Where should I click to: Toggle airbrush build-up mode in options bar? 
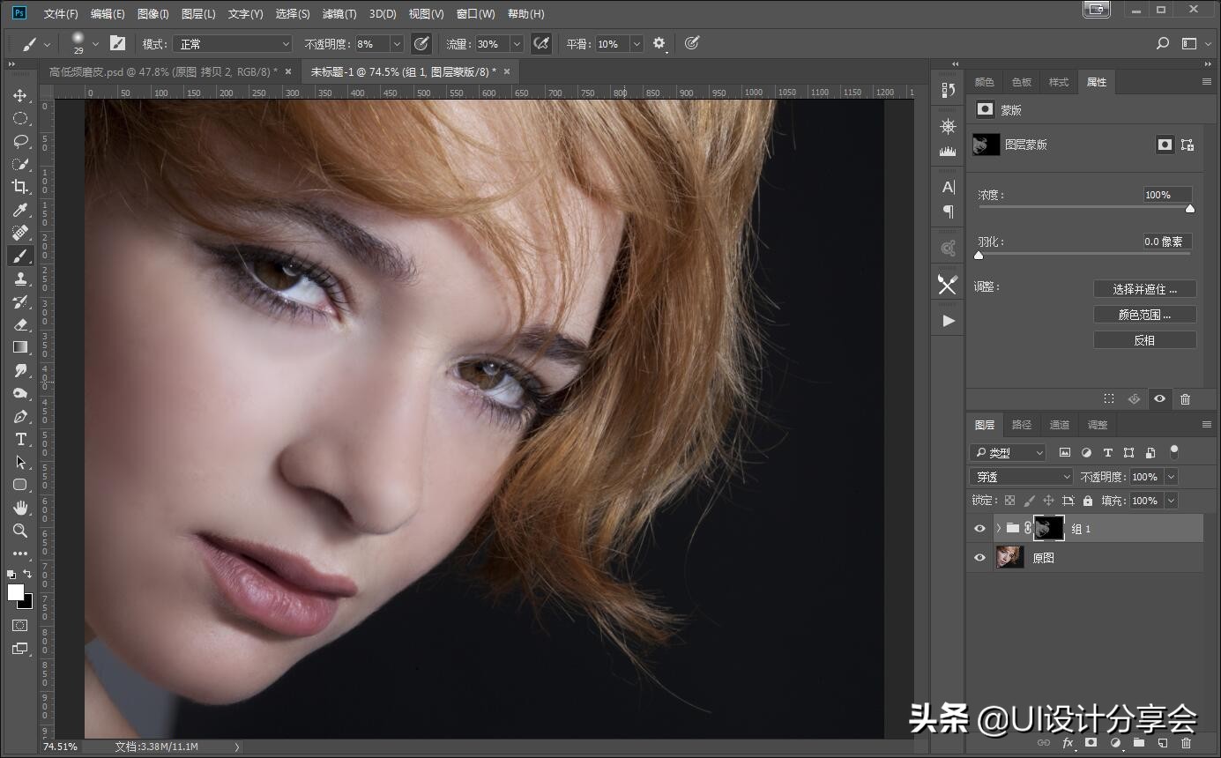(x=541, y=43)
